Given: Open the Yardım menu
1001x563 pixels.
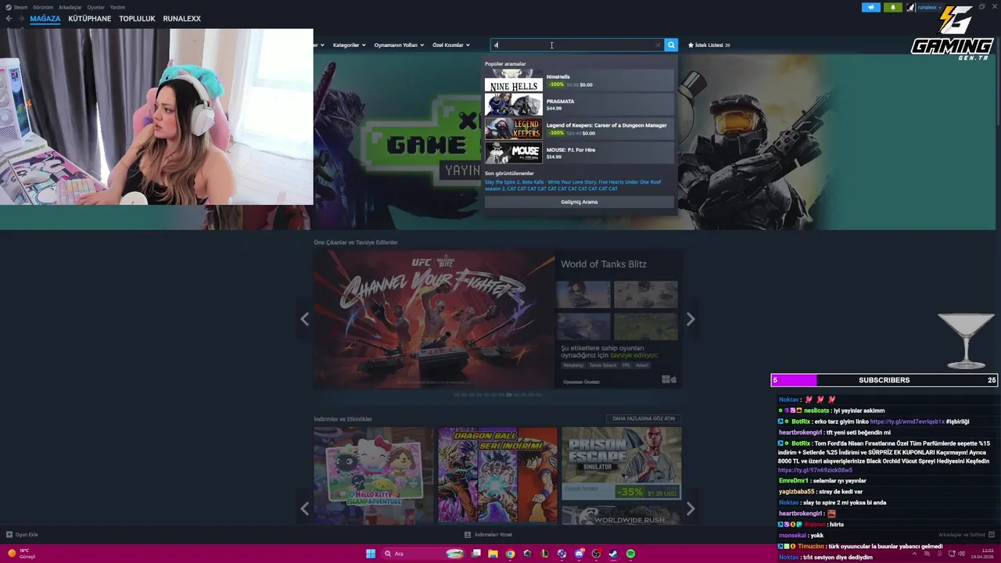Looking at the screenshot, I should 117,7.
